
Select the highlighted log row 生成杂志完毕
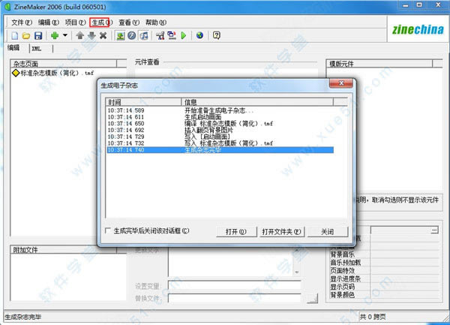pyautogui.click(x=220, y=150)
